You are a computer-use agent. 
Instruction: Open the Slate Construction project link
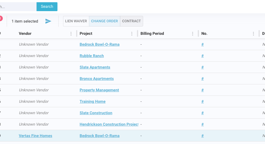[96, 113]
